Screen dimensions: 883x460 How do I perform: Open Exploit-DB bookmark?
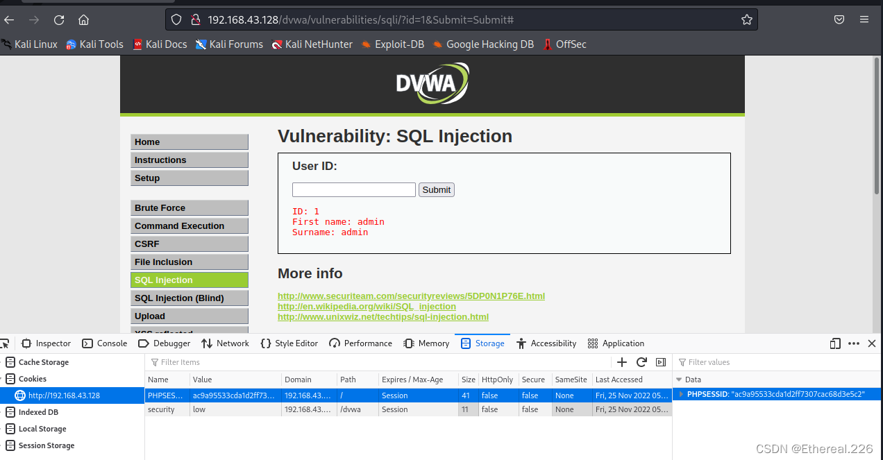392,44
